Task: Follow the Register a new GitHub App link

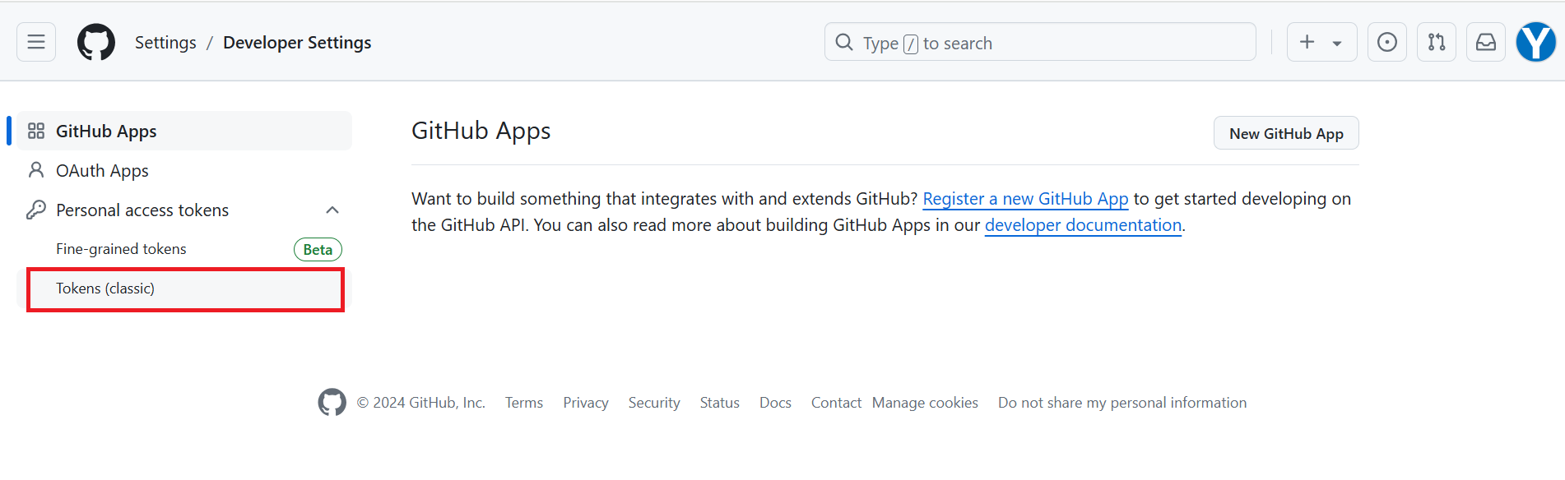Action: tap(1025, 199)
